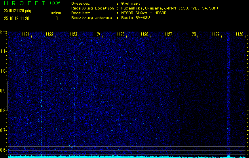The image size is (249, 158).
Task: Pick the 1128 time tick label
Action: click(x=192, y=35)
